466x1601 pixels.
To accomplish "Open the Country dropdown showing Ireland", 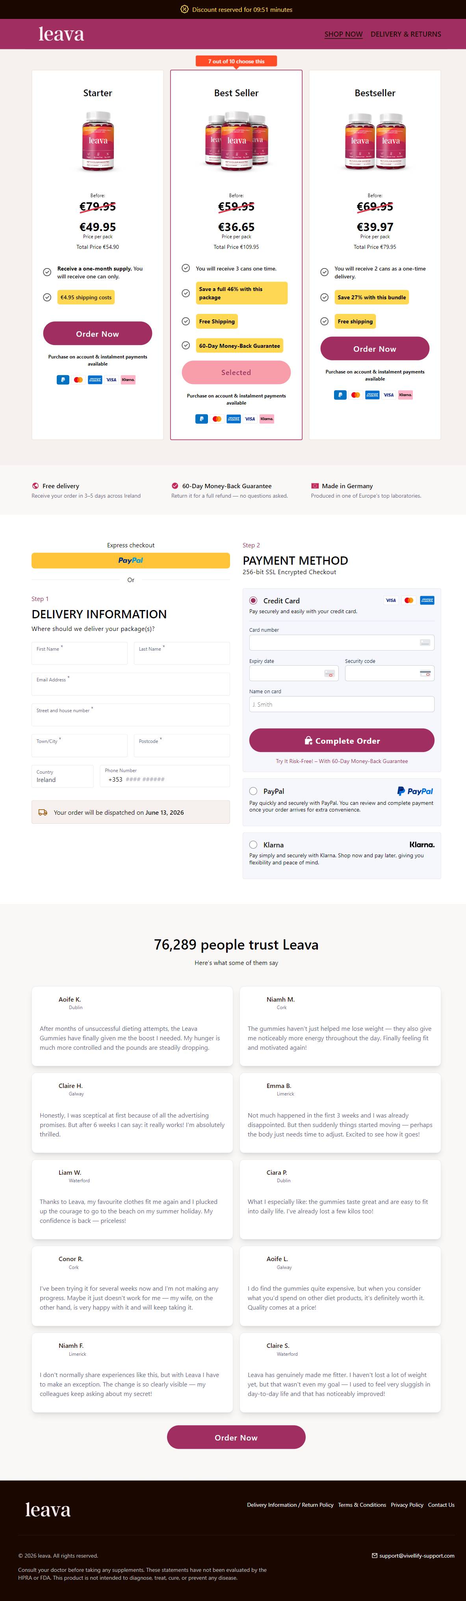I will point(63,776).
